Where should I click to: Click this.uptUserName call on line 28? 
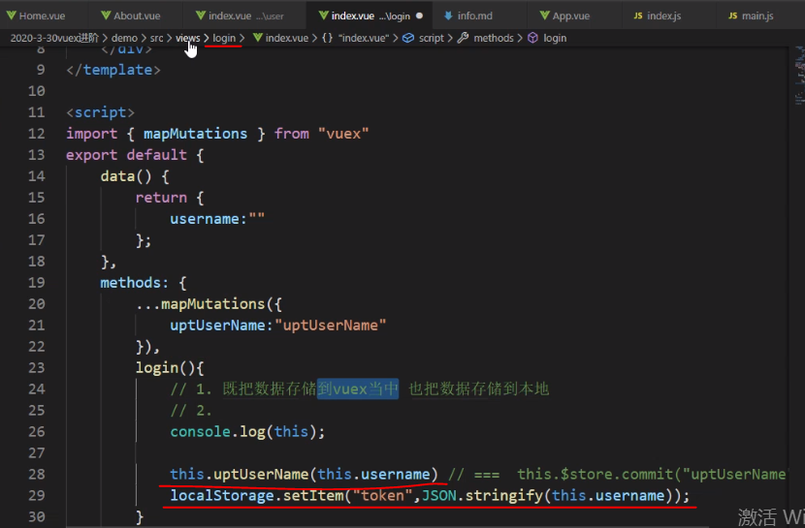304,474
